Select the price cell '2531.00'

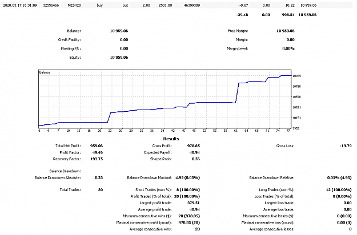pyautogui.click(x=165, y=5)
